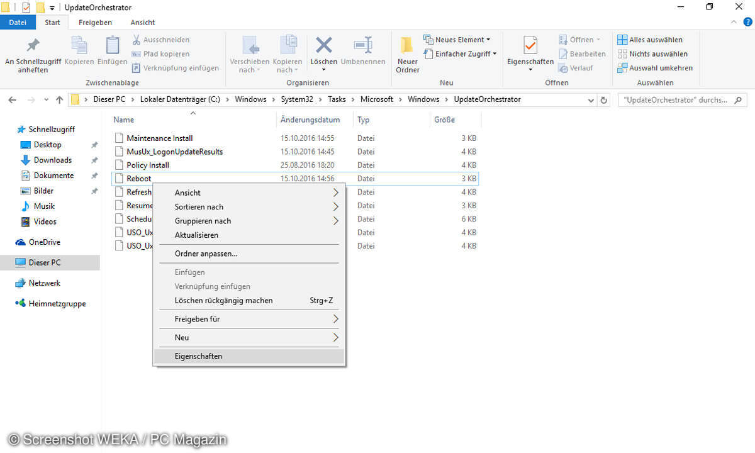Click the Öffnen ribbon button

(x=579, y=40)
